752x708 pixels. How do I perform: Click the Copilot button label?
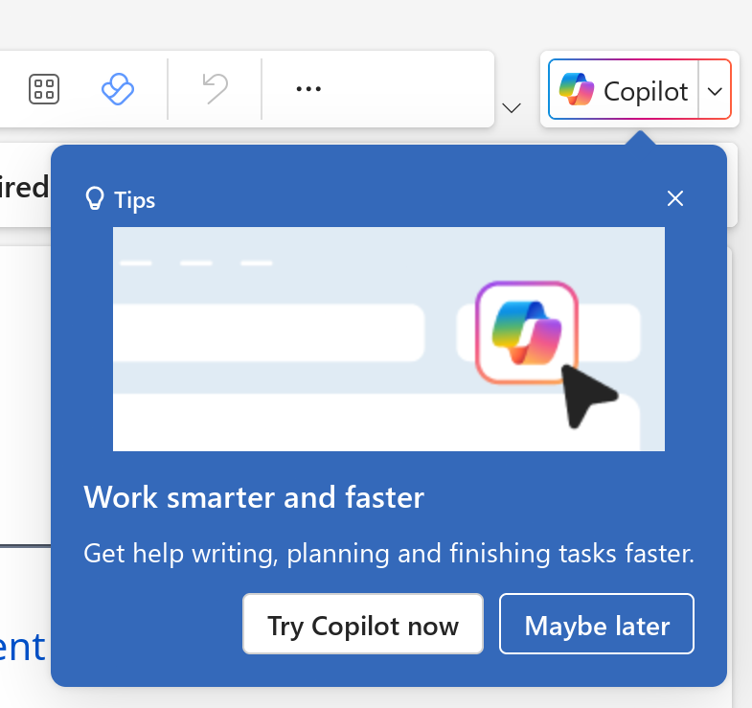pos(646,91)
